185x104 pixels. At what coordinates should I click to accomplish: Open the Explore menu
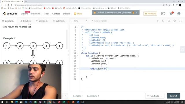click(x=24, y=14)
